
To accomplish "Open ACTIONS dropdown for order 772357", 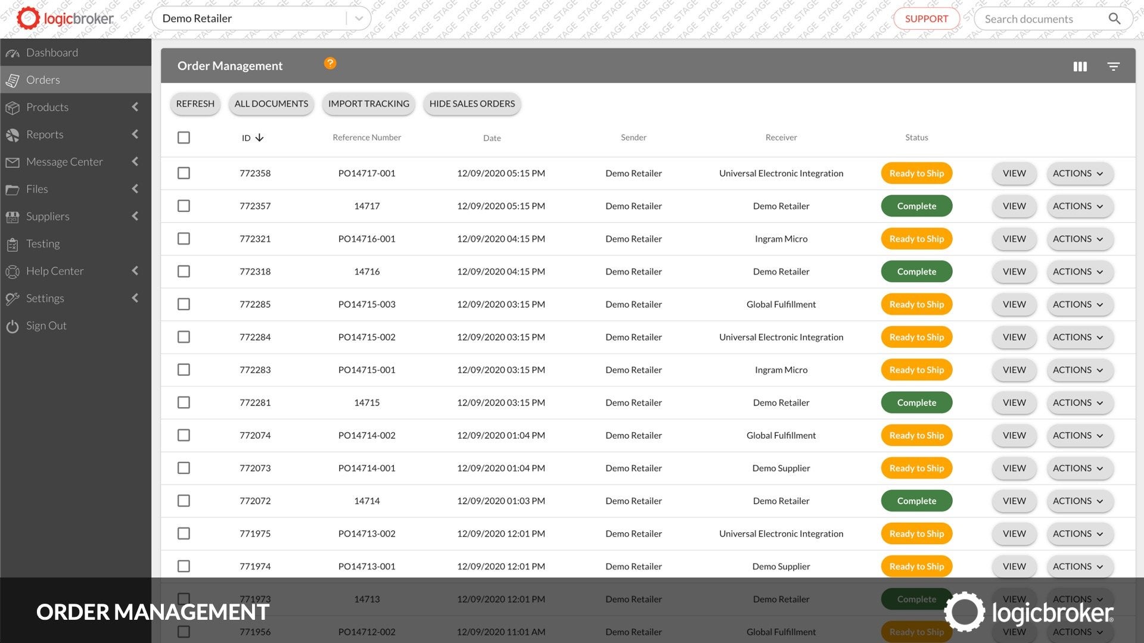I will [x=1079, y=206].
